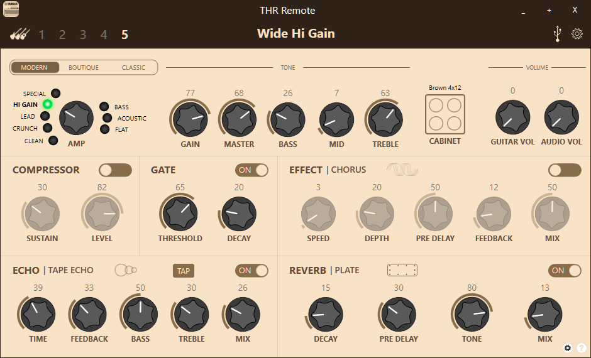Image resolution: width=591 pixels, height=358 pixels.
Task: Open the Brown 4x12 cabinet selector
Action: 445,114
